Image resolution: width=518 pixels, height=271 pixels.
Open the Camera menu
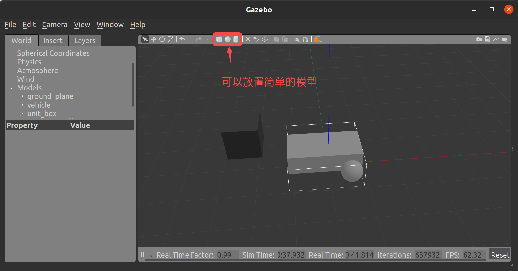(54, 25)
